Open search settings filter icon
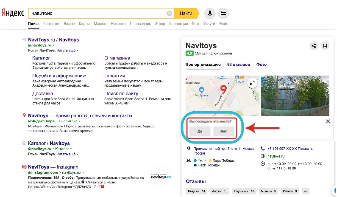The height and width of the screenshot is (197, 337). coord(223,13)
